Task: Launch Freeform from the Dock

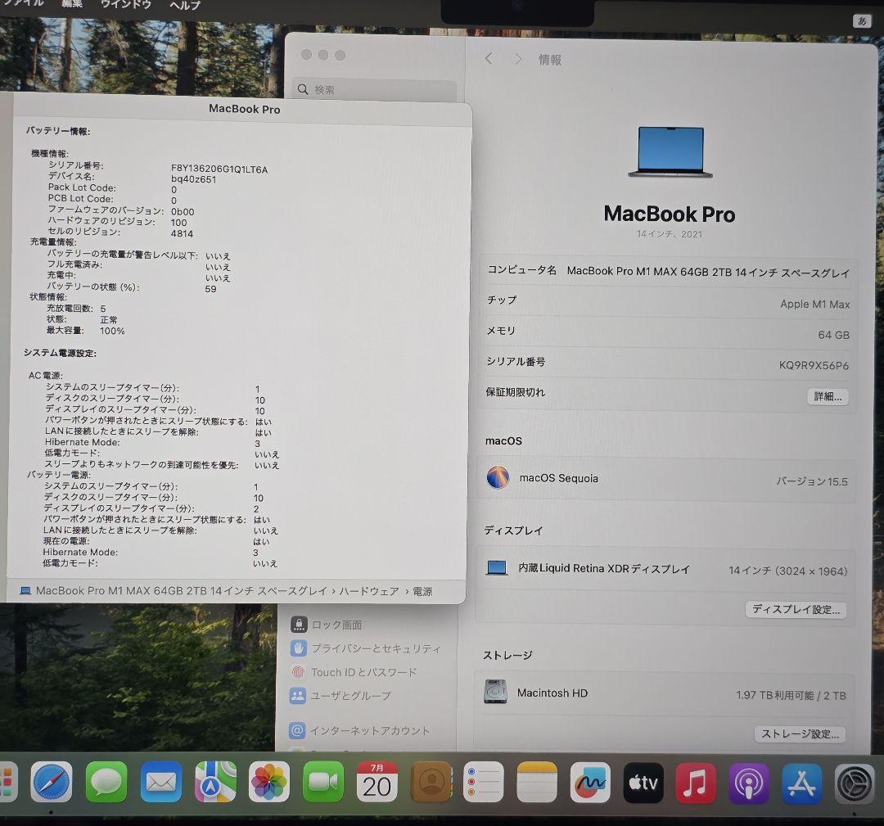Action: 590,782
